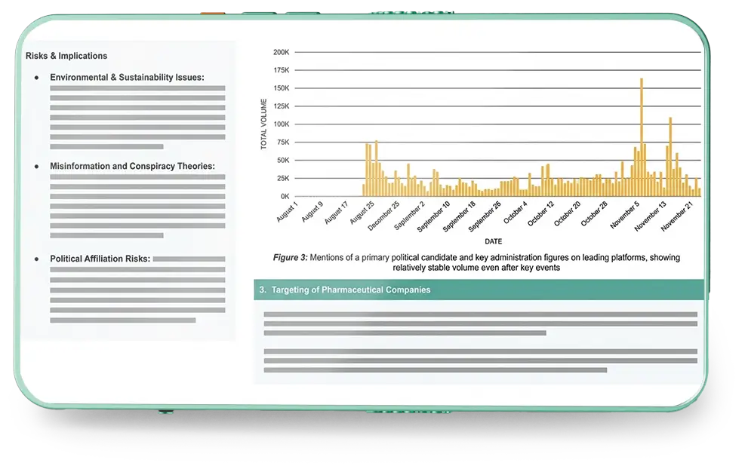The width and height of the screenshot is (745, 466).
Task: Select 'Political Affiliation Risks:' heading
Action: coord(100,259)
